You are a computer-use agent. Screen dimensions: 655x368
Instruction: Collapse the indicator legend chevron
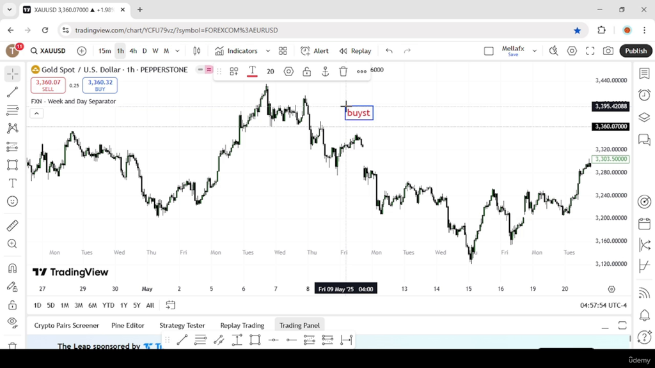(x=36, y=114)
